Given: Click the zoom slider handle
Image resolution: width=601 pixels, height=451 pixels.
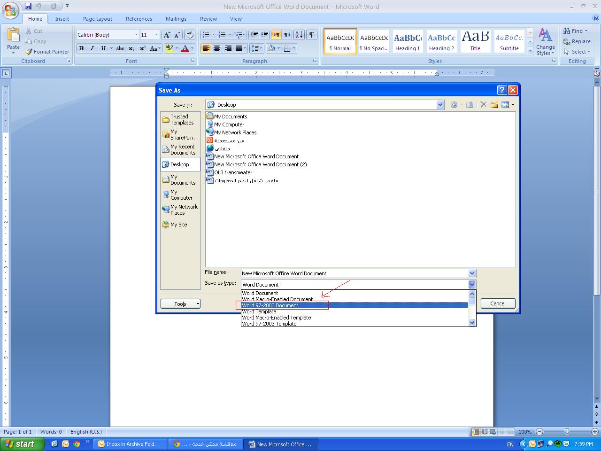Looking at the screenshot, I should 567,431.
